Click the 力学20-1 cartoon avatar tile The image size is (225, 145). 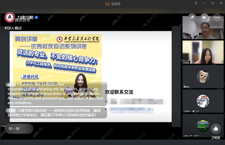[199, 101]
